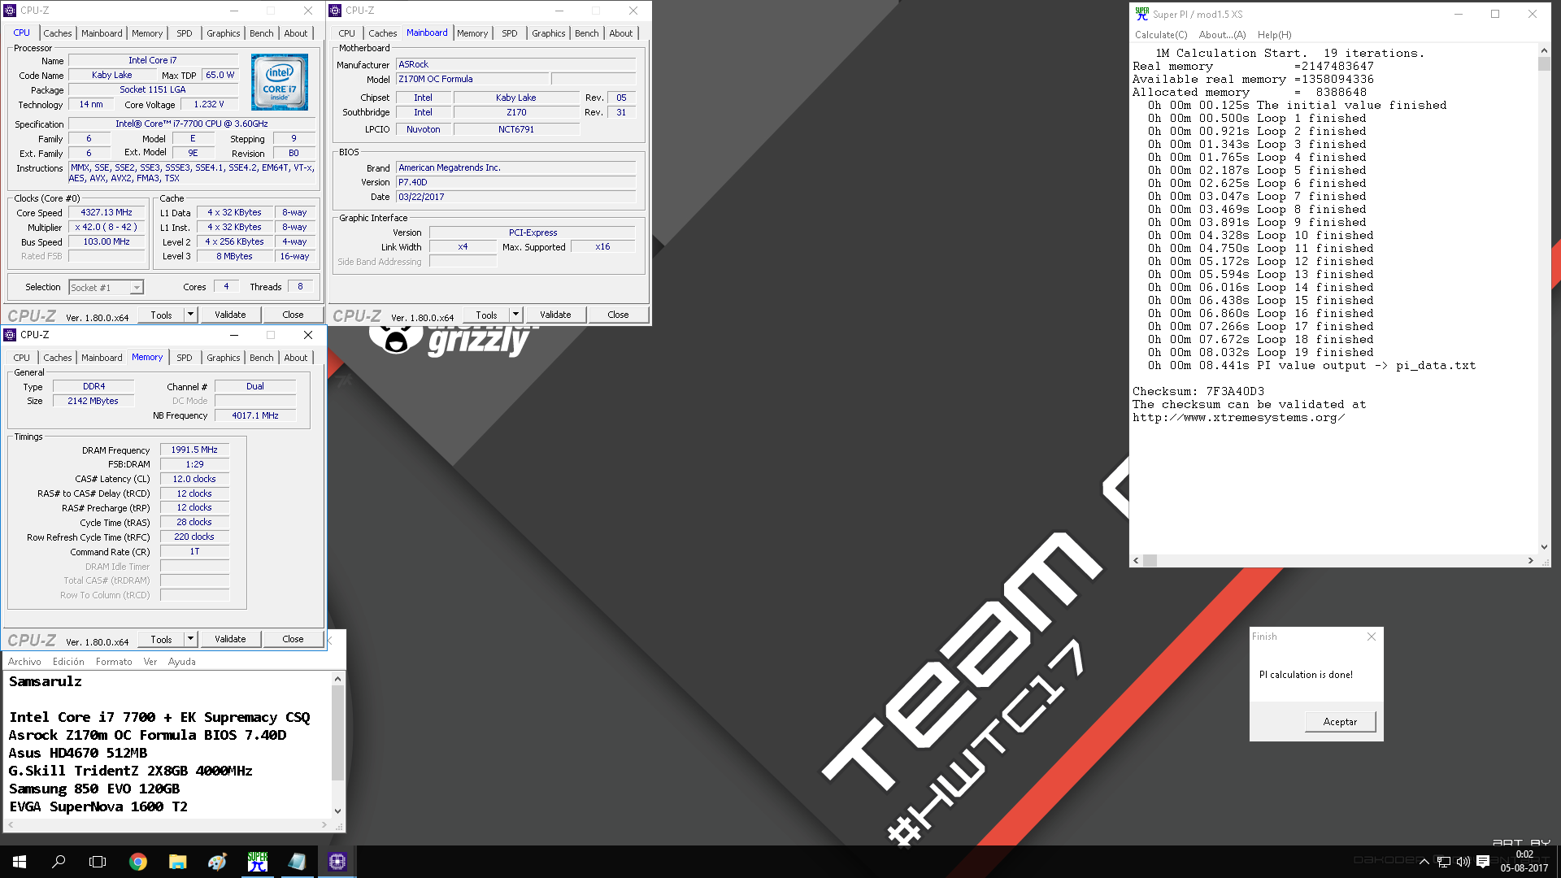Switch to CPU-Z taskbar icon
The width and height of the screenshot is (1561, 878).
click(337, 862)
